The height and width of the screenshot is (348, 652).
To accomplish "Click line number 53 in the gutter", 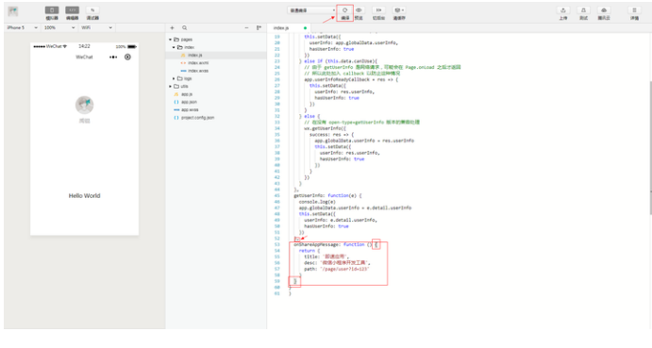I will pos(277,244).
